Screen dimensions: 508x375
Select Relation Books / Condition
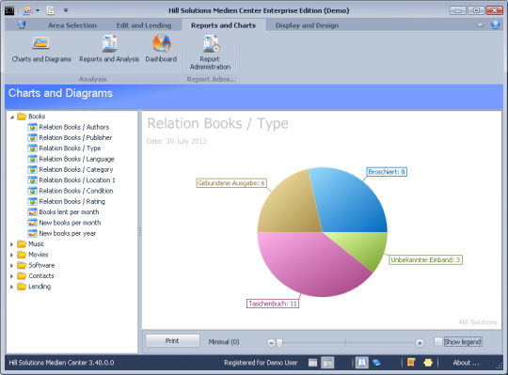point(76,191)
